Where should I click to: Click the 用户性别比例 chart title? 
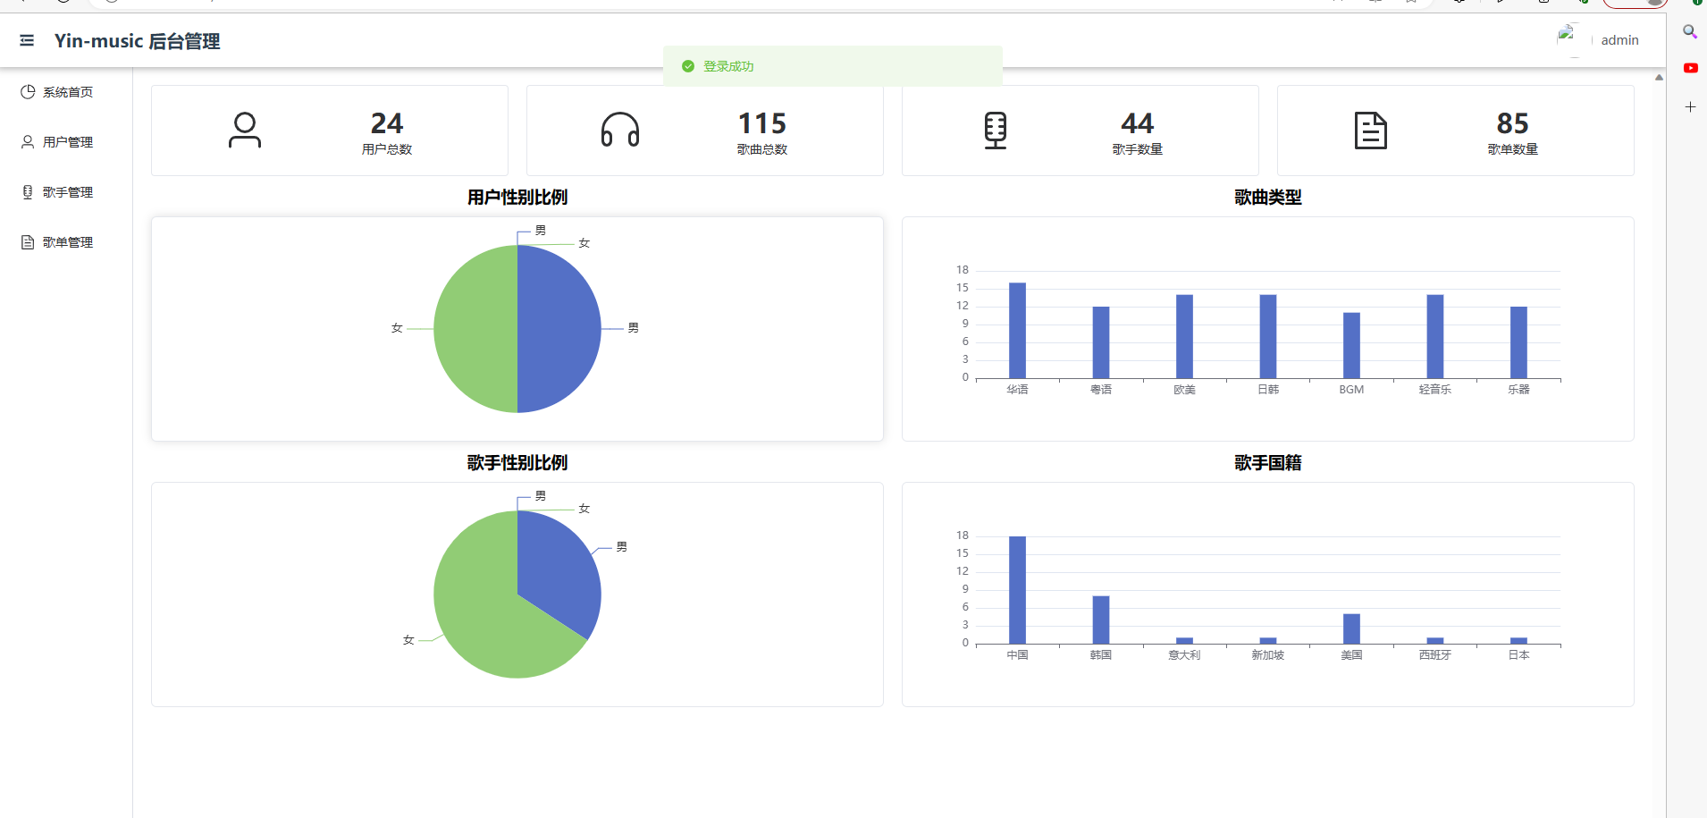pos(517,198)
